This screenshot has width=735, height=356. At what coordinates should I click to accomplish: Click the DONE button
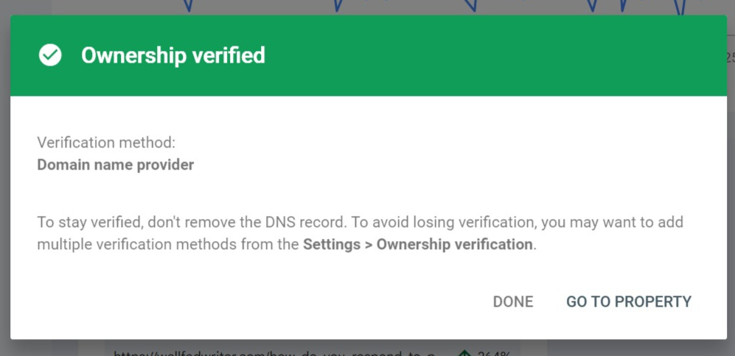[512, 301]
